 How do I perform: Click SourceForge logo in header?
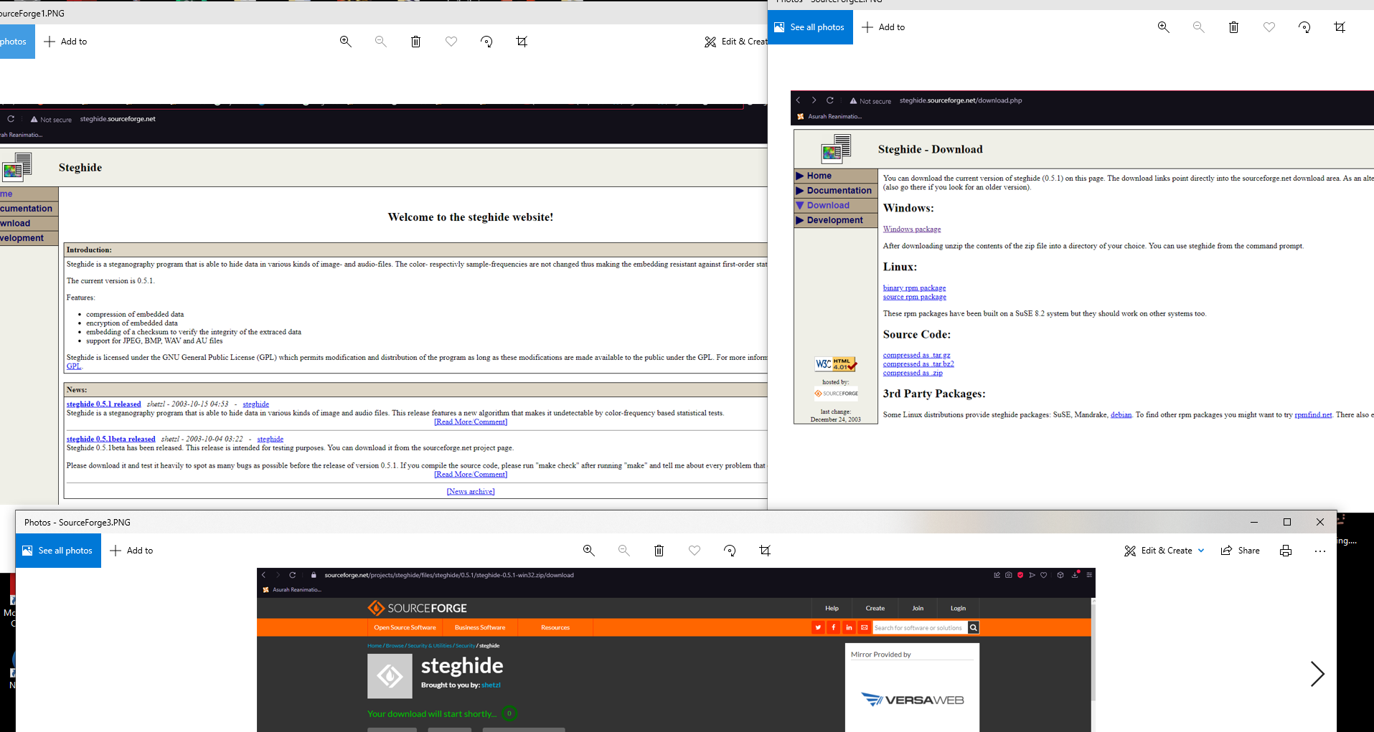point(417,609)
